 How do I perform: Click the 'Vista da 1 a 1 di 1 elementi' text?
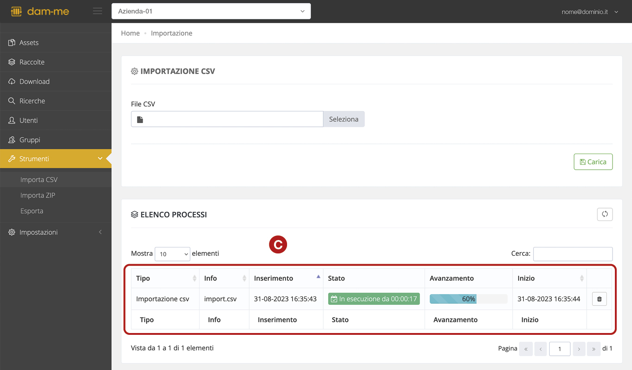click(172, 348)
